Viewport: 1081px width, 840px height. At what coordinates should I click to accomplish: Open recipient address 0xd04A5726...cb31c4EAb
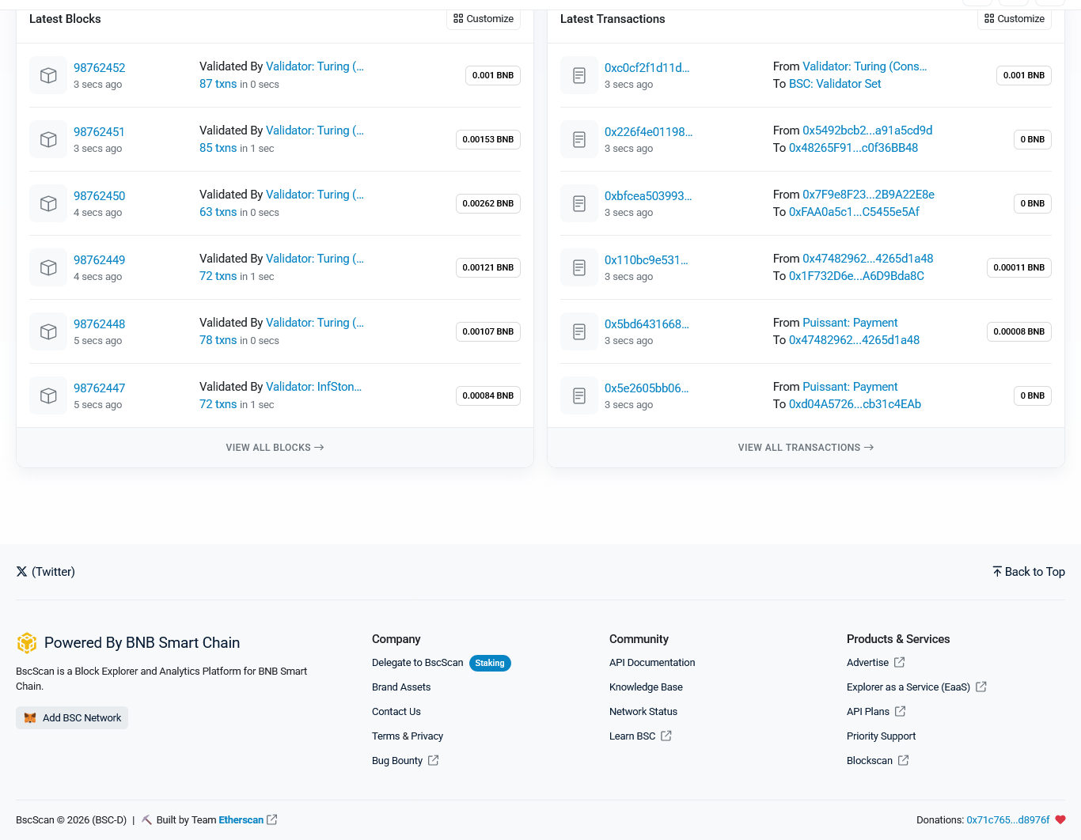[x=855, y=404]
